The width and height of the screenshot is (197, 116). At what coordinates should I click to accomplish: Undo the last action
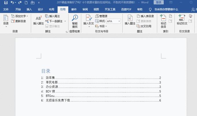click(12, 2)
